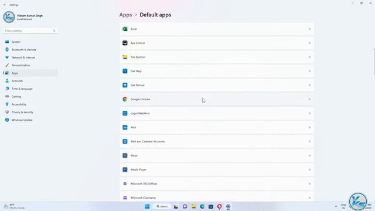The height and width of the screenshot is (211, 375).
Task: Open the Excel default app entry
Action: click(217, 29)
